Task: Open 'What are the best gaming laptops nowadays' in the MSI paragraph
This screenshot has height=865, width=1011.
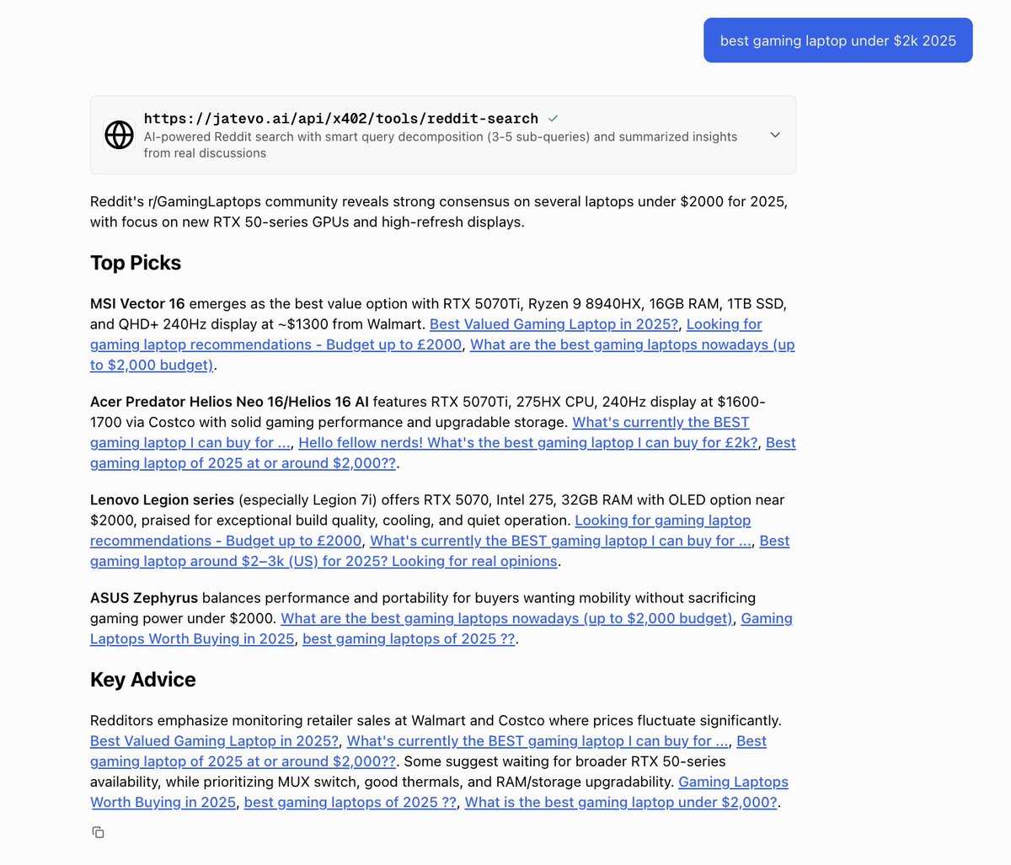Action: (632, 344)
